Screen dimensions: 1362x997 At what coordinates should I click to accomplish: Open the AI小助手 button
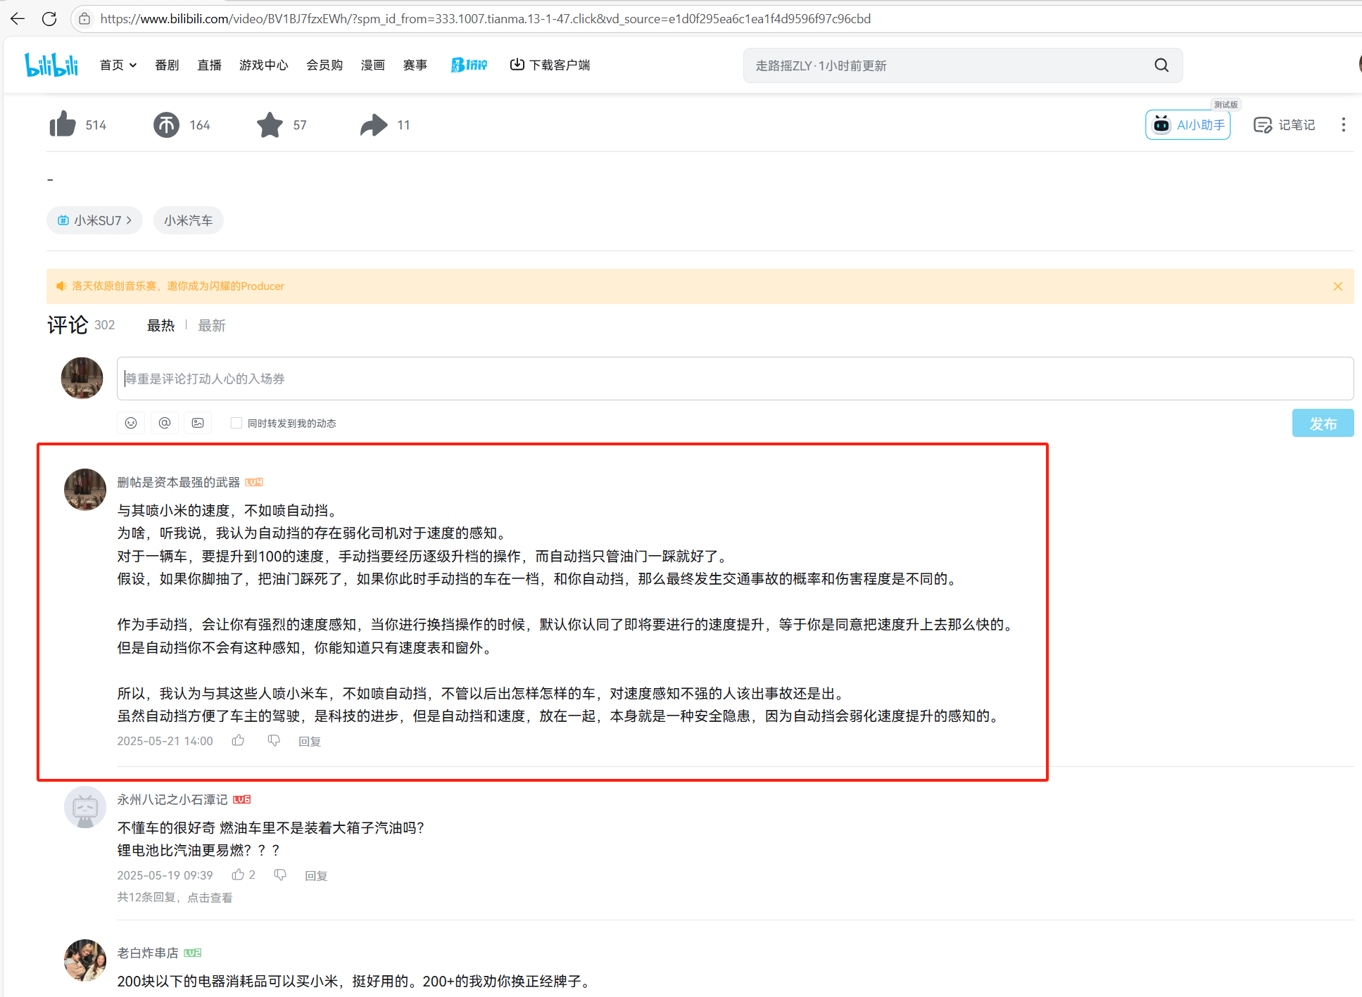[1188, 125]
